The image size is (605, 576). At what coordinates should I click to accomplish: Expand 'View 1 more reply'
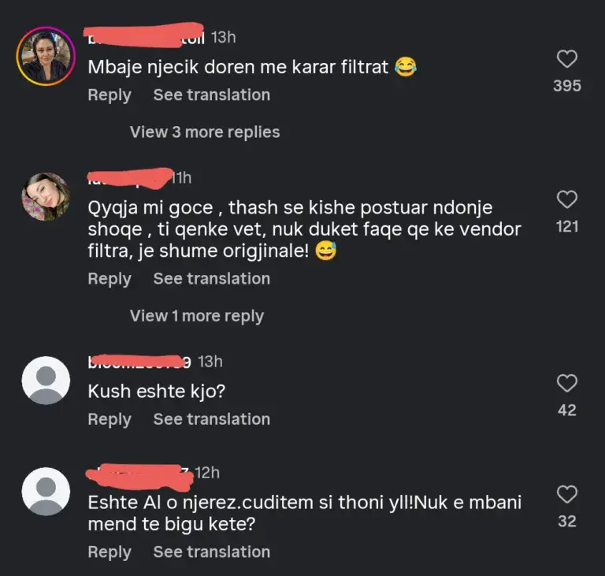click(x=197, y=316)
